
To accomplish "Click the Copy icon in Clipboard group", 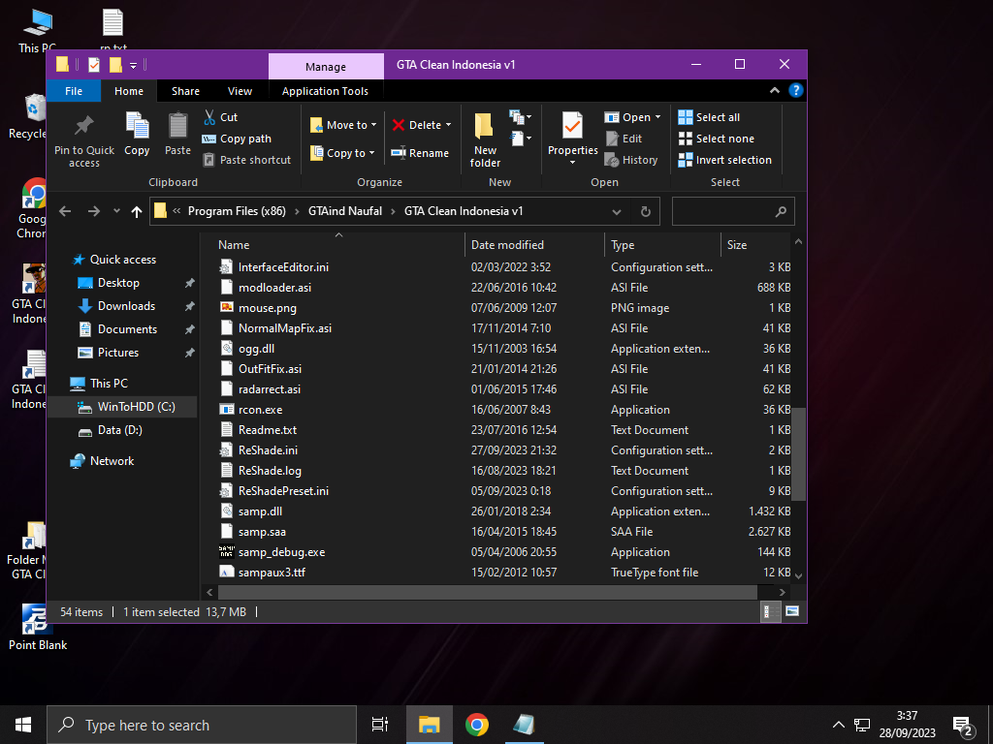I will (137, 126).
